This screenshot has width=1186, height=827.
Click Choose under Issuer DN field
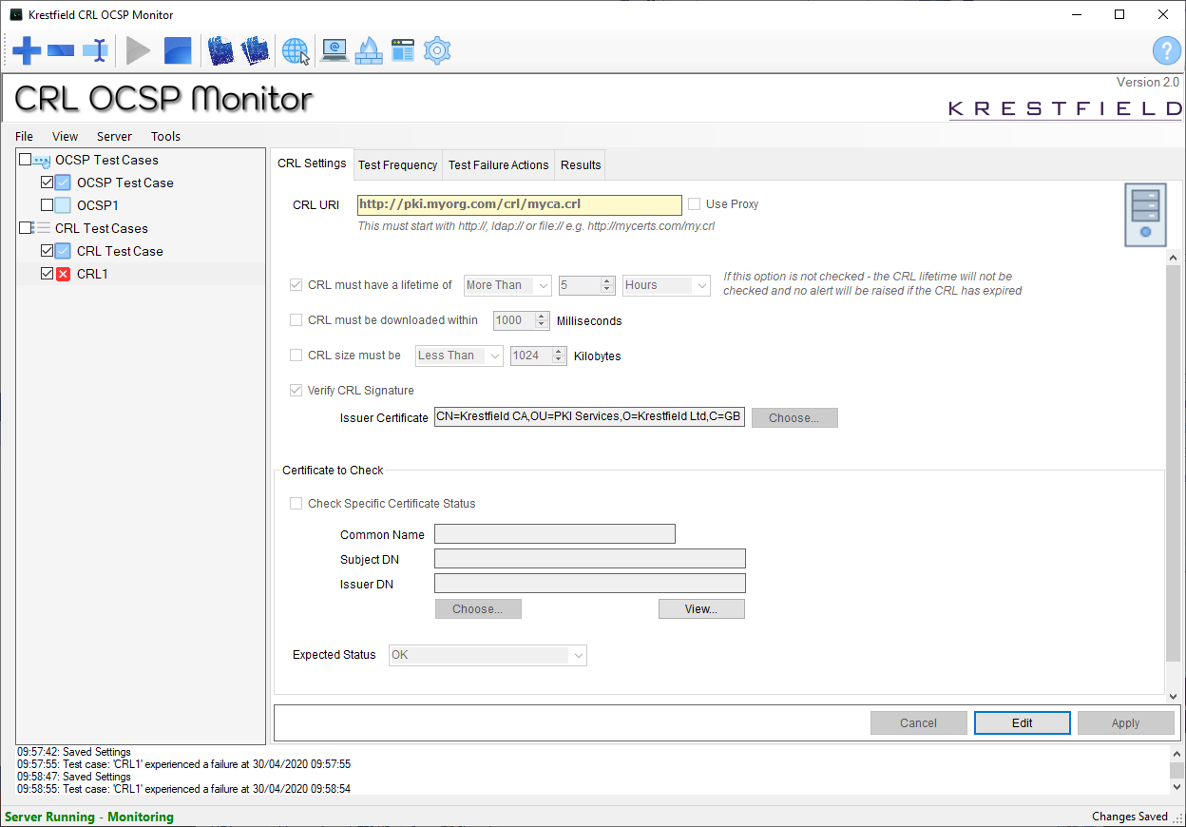tap(478, 609)
